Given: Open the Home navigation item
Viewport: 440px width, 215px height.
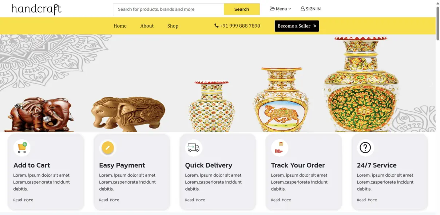Looking at the screenshot, I should 120,26.
